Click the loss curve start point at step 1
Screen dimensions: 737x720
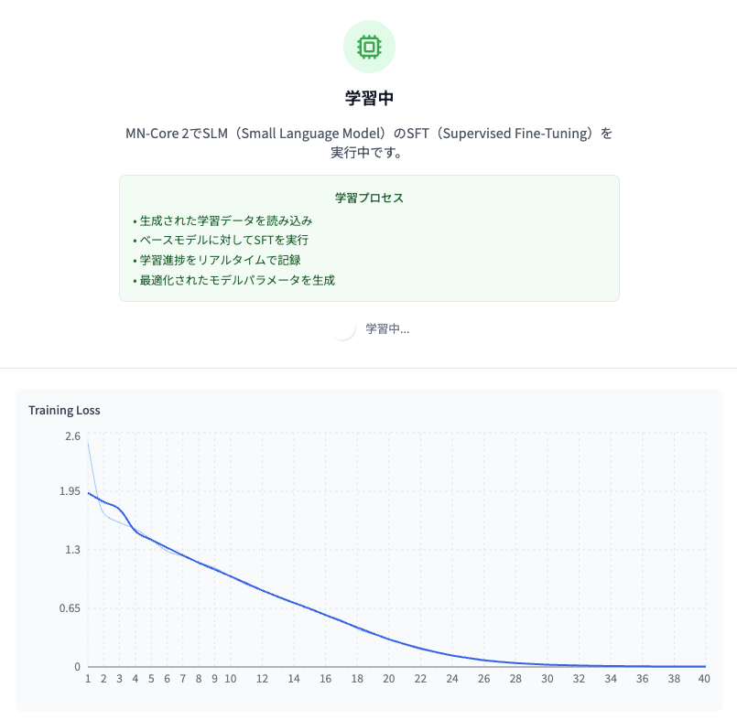(89, 493)
